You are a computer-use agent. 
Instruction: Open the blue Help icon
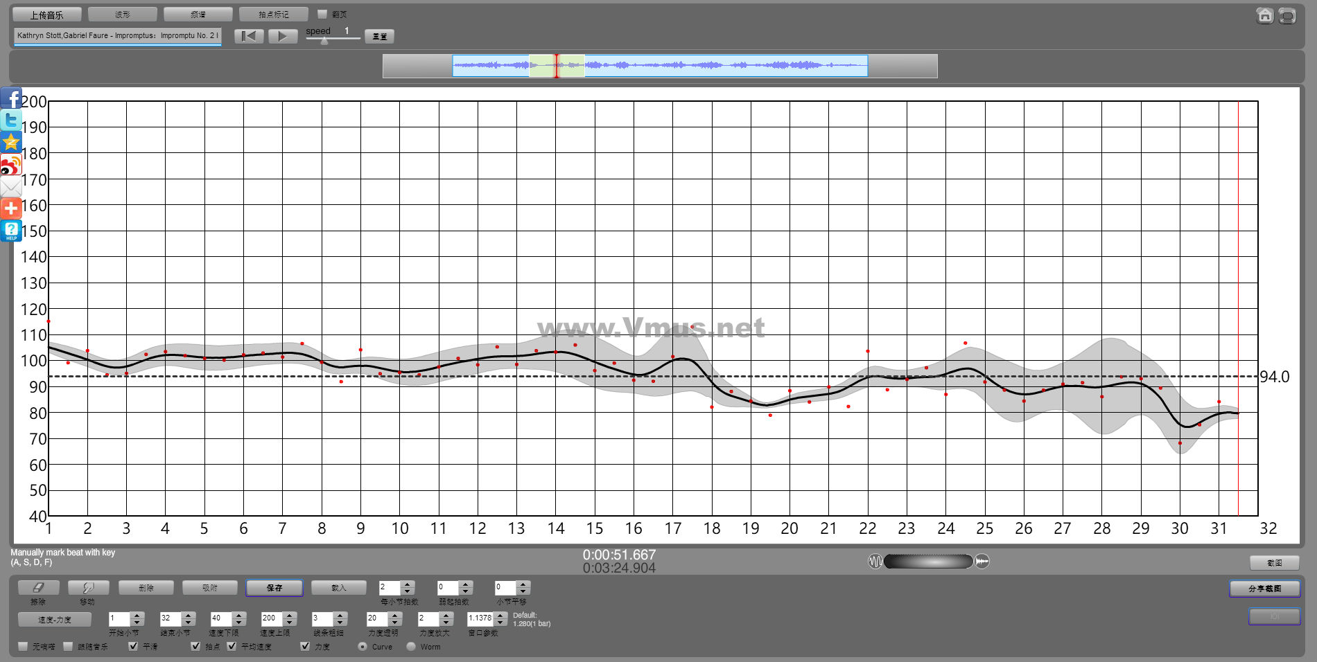point(11,230)
